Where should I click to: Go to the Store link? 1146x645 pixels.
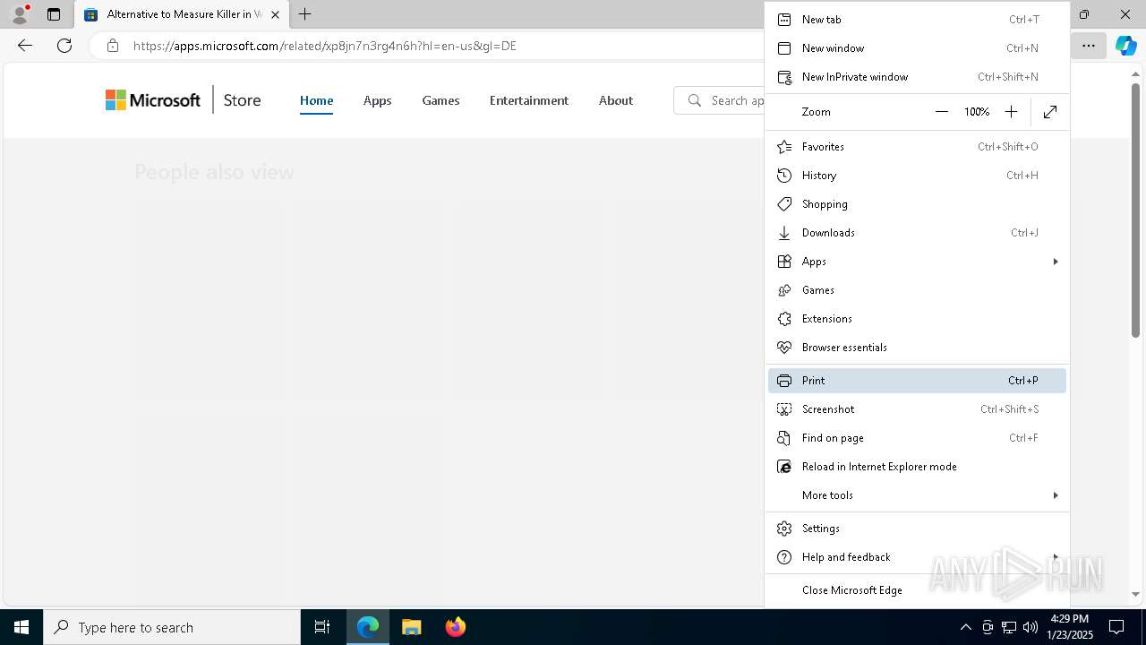242,100
